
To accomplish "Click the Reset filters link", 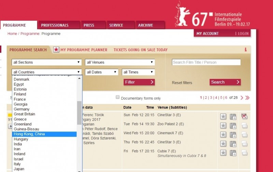I will coord(182,83).
